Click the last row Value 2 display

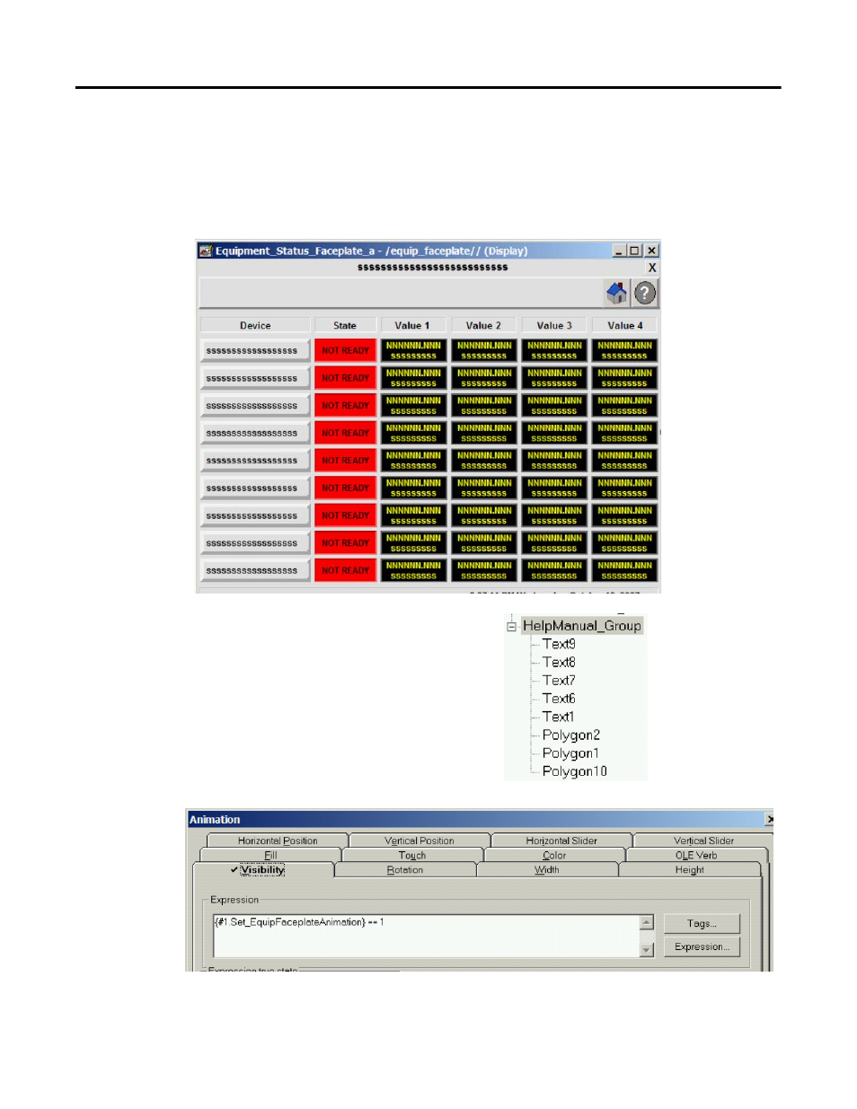[x=484, y=570]
